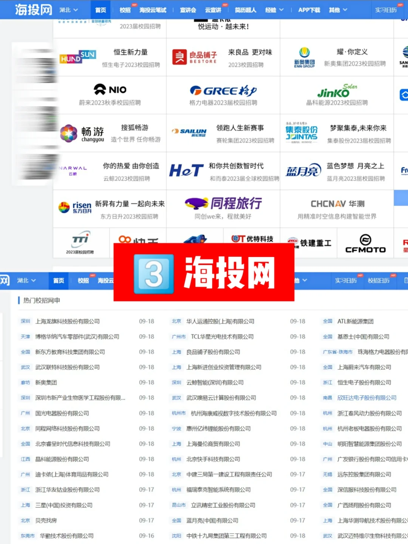The image size is (408, 544).
Task: Click the top 实习日历 button
Action: tap(386, 10)
